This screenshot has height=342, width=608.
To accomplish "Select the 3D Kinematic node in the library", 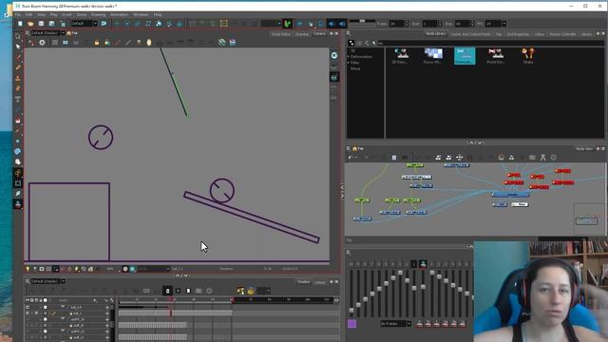I will (x=401, y=56).
